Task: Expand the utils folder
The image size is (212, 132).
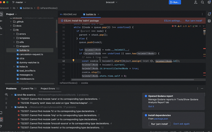Action: (x=14, y=42)
